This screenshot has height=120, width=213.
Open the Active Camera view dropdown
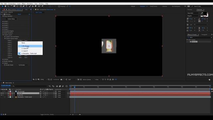pos(88,79)
